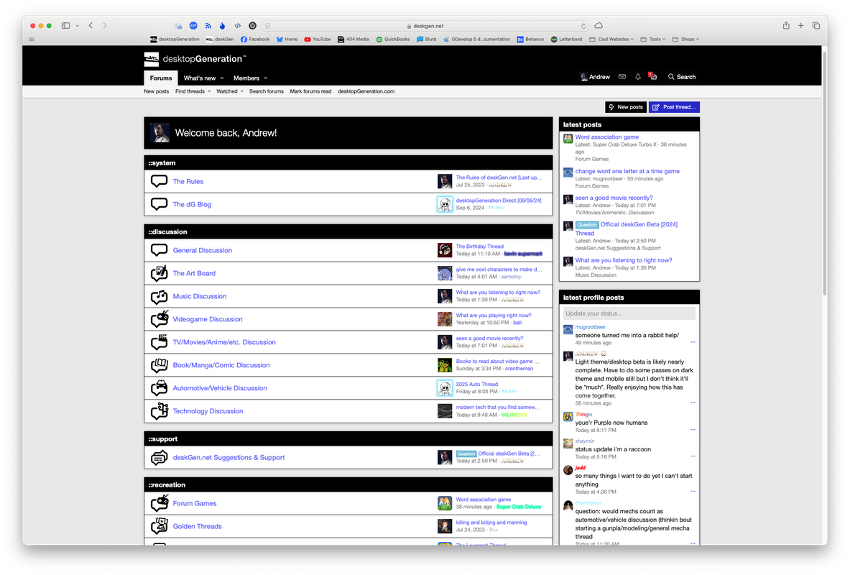
Task: Open the Find threads dropdown
Action: tap(193, 91)
